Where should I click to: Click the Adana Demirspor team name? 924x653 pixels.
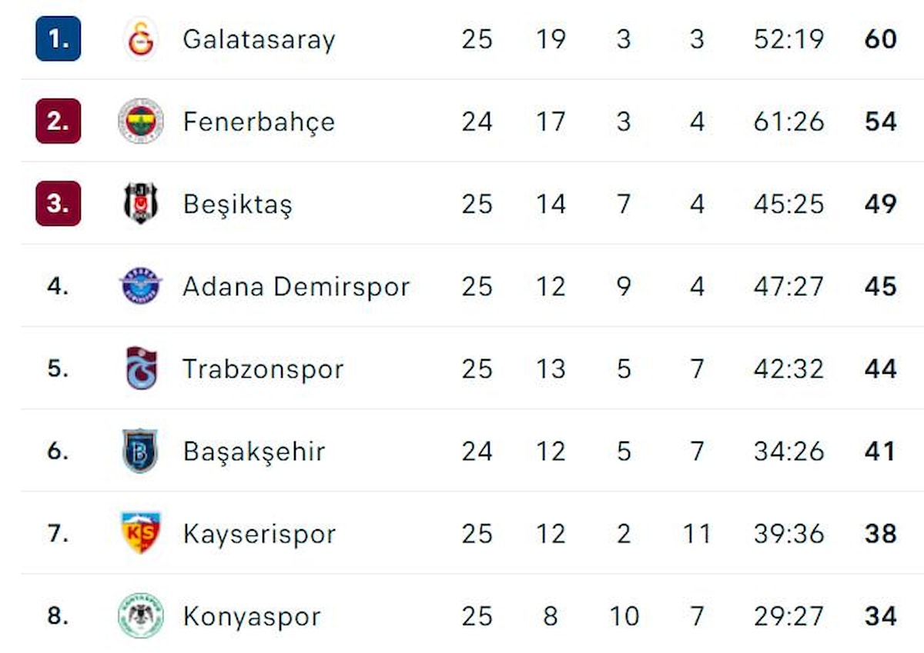click(296, 287)
